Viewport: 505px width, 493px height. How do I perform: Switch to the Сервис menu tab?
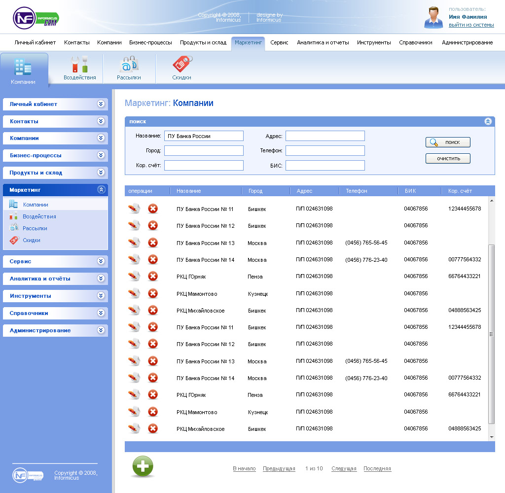(279, 43)
